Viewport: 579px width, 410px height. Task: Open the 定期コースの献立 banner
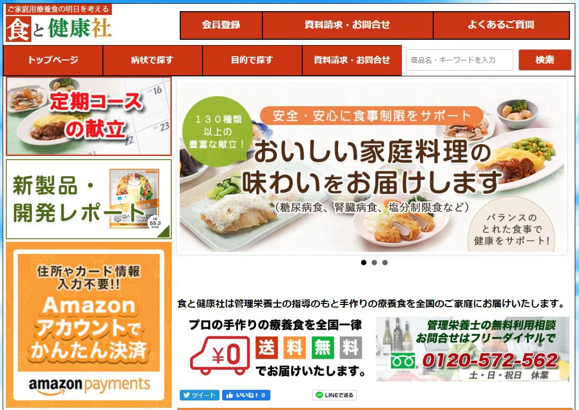pos(89,116)
